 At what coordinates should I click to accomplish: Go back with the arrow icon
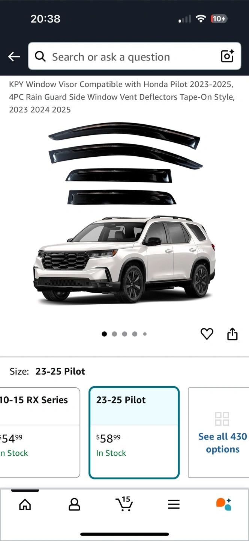(x=14, y=57)
